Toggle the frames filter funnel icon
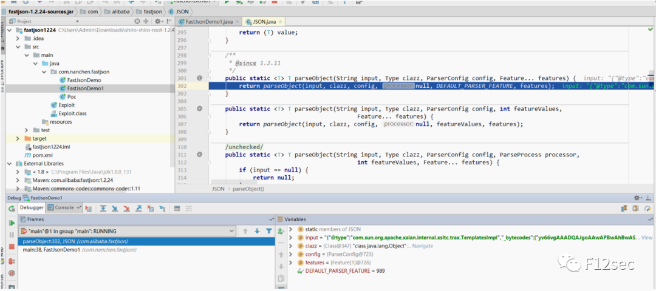 click(268, 231)
